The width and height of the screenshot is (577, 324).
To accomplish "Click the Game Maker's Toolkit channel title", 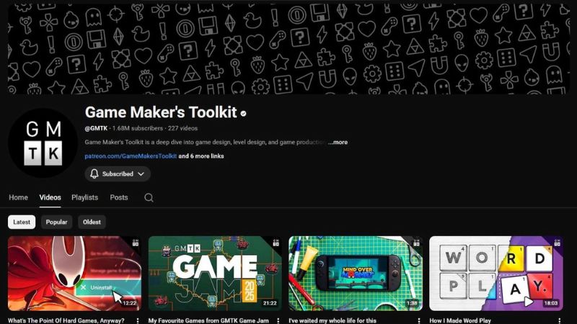I will (161, 112).
